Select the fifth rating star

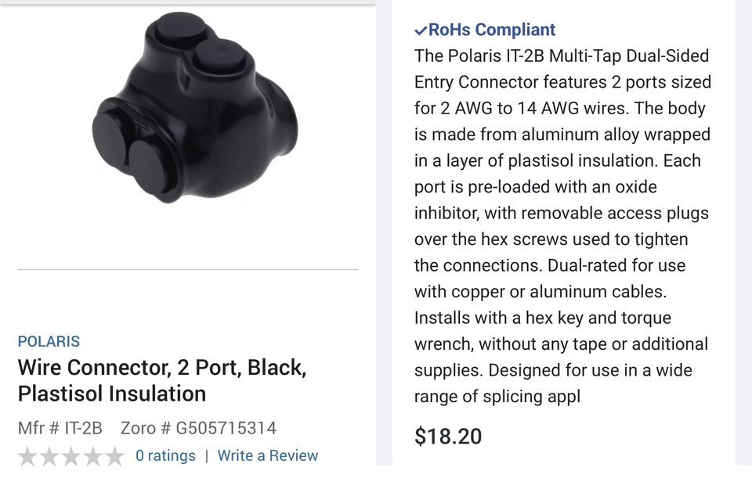[x=115, y=456]
